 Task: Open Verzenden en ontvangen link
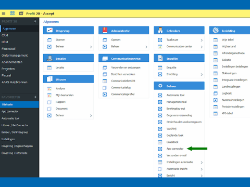126,68
